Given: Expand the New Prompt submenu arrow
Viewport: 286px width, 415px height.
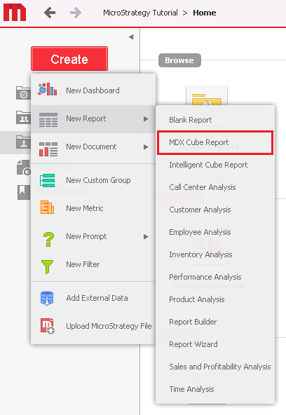Looking at the screenshot, I should (146, 237).
